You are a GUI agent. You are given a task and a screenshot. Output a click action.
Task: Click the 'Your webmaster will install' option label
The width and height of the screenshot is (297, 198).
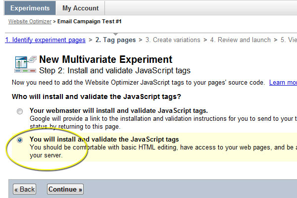coord(118,110)
